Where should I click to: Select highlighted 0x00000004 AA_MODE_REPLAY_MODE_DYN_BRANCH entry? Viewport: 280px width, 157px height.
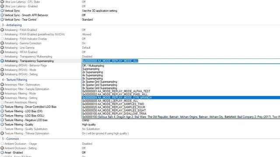[181, 98]
